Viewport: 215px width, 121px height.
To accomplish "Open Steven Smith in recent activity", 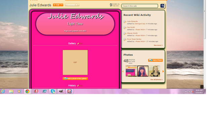I will pyautogui.click(x=132, y=33).
